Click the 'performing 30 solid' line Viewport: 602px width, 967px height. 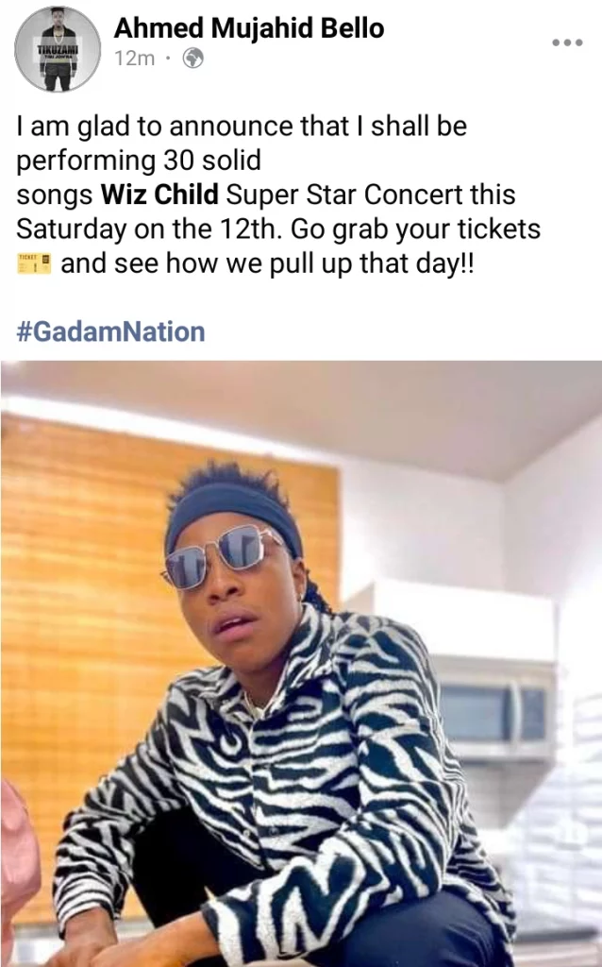click(139, 161)
